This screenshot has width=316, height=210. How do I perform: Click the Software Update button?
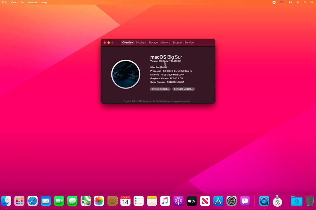(x=184, y=89)
